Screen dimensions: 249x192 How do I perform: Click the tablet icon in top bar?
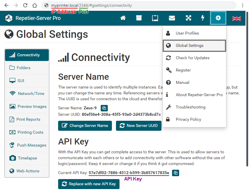(155, 18)
